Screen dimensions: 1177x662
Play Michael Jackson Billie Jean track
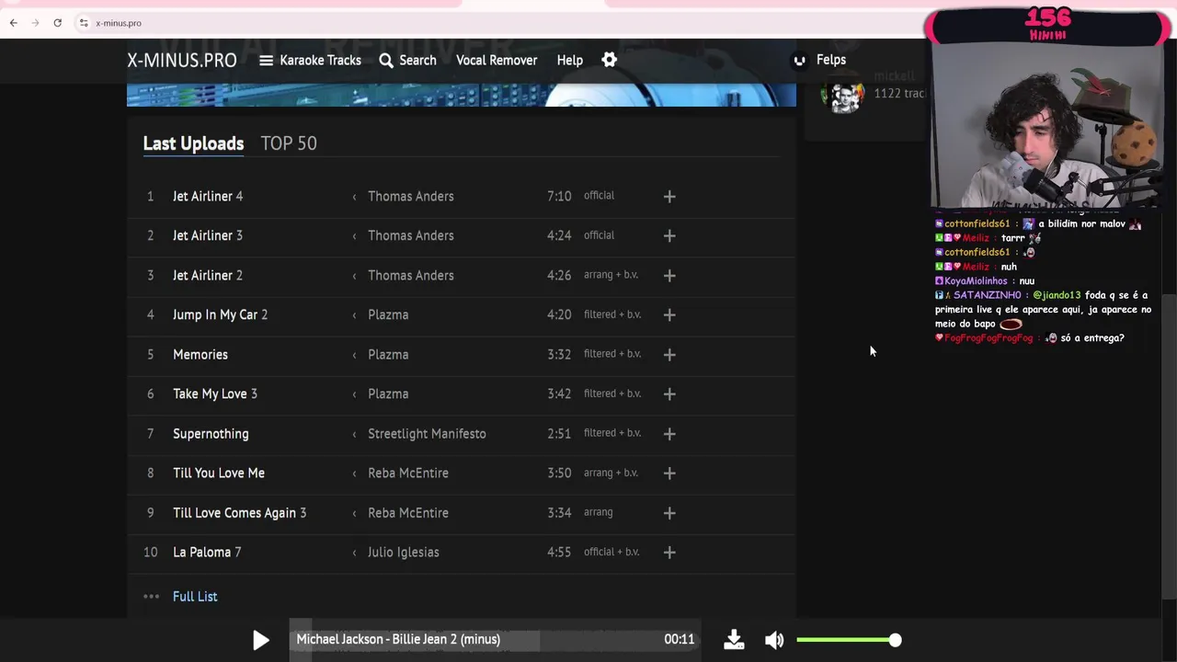pyautogui.click(x=261, y=640)
